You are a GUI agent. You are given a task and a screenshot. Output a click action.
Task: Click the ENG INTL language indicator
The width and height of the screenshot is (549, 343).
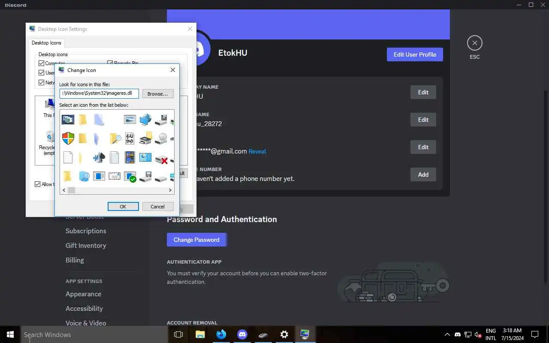[491, 334]
